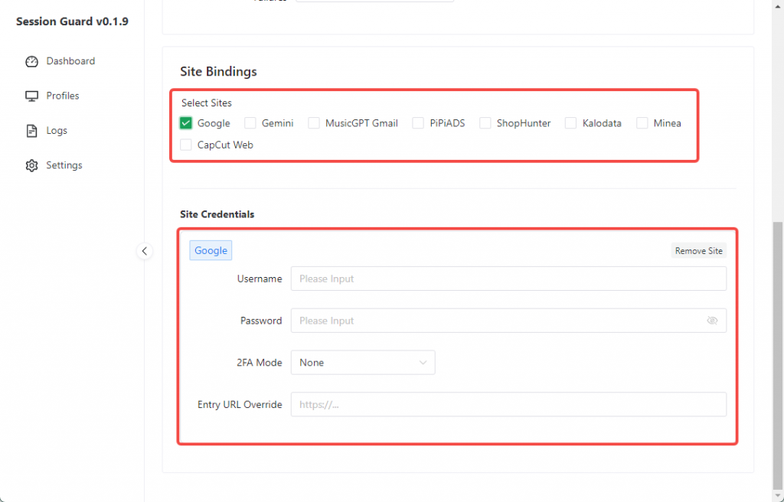Check the MusicGPT Gmail checkbox
This screenshot has height=502, width=784.
[313, 123]
